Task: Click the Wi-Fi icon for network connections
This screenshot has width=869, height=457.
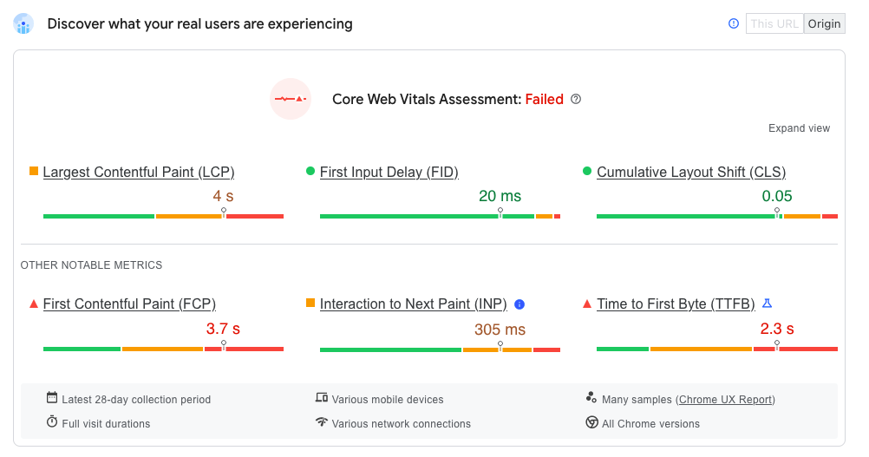Action: 322,422
